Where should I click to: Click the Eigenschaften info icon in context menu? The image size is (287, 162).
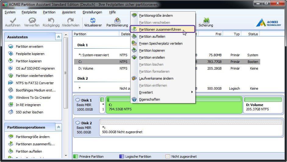click(x=134, y=99)
